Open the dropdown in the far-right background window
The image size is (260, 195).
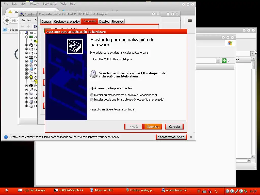[252, 54]
